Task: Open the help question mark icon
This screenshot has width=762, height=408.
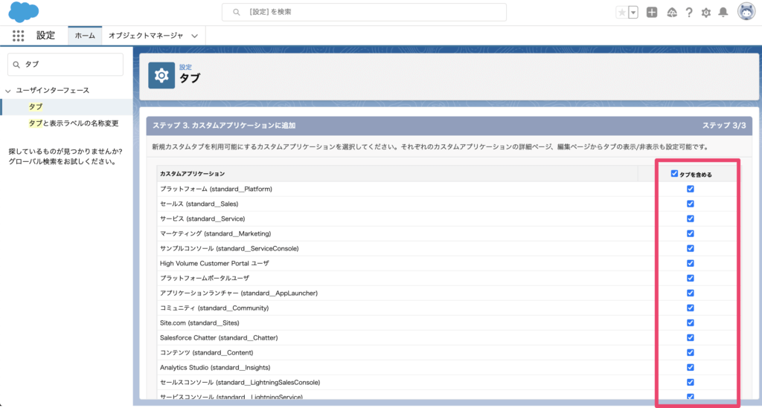Action: point(688,13)
